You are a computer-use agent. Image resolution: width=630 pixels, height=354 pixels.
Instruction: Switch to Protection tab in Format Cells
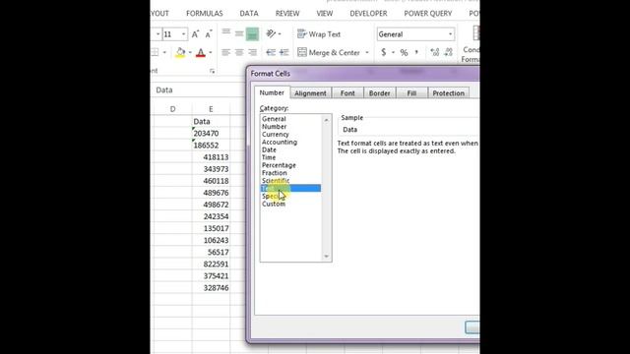pyautogui.click(x=449, y=93)
